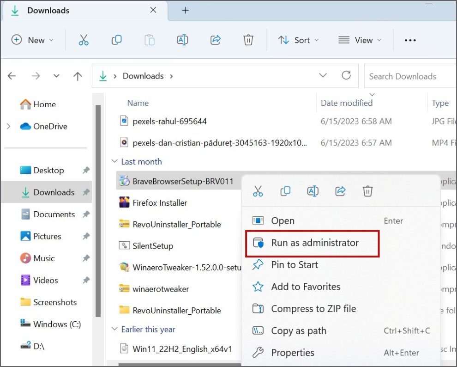Go up one folder with the Up arrow
The image size is (457, 367).
click(78, 76)
